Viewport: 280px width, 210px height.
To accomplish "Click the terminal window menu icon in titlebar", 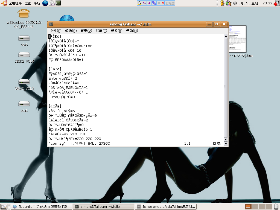I will click(x=51, y=24).
